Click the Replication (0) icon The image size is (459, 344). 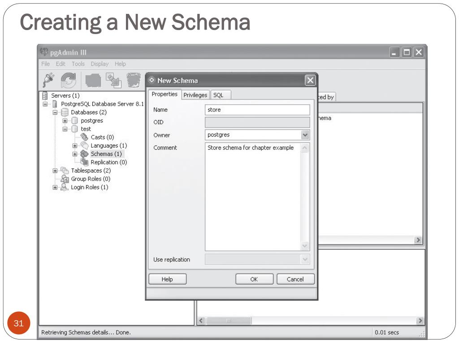click(x=84, y=162)
